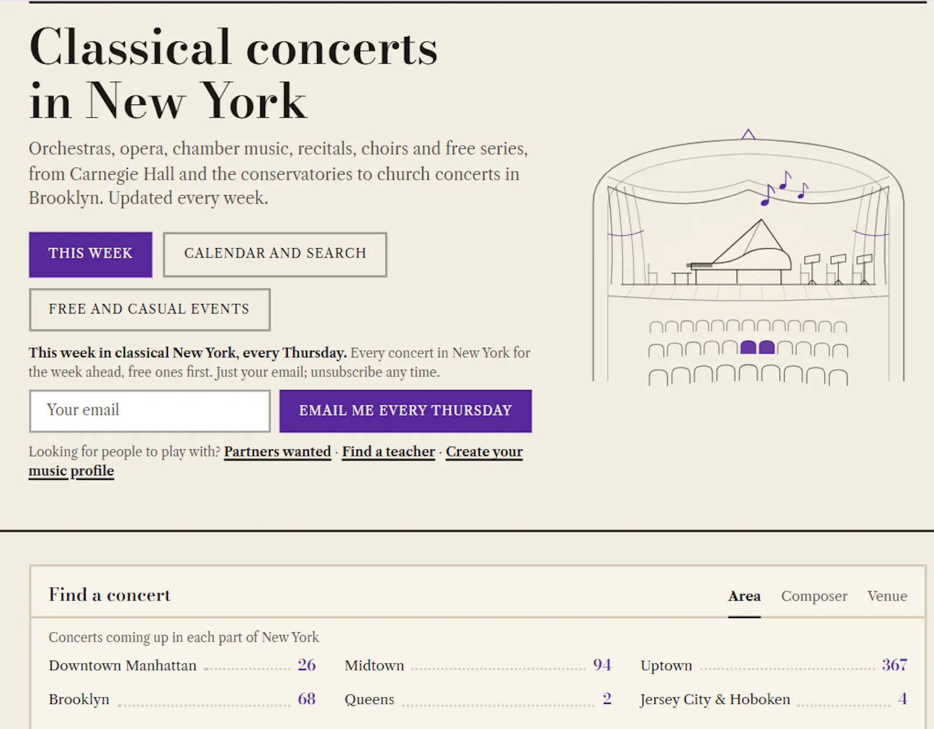Focus the Your email field
Viewport: 934px width, 729px height.
(x=149, y=411)
